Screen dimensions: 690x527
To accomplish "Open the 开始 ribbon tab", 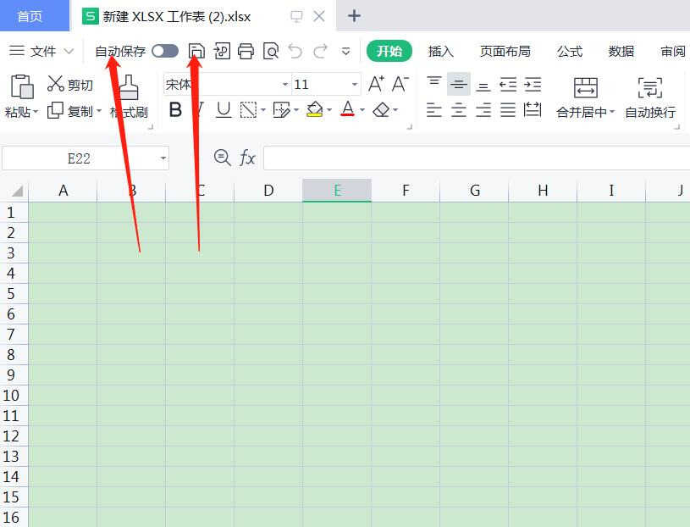I will click(389, 51).
